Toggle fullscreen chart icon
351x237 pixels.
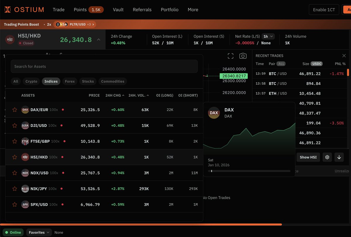click(x=230, y=56)
